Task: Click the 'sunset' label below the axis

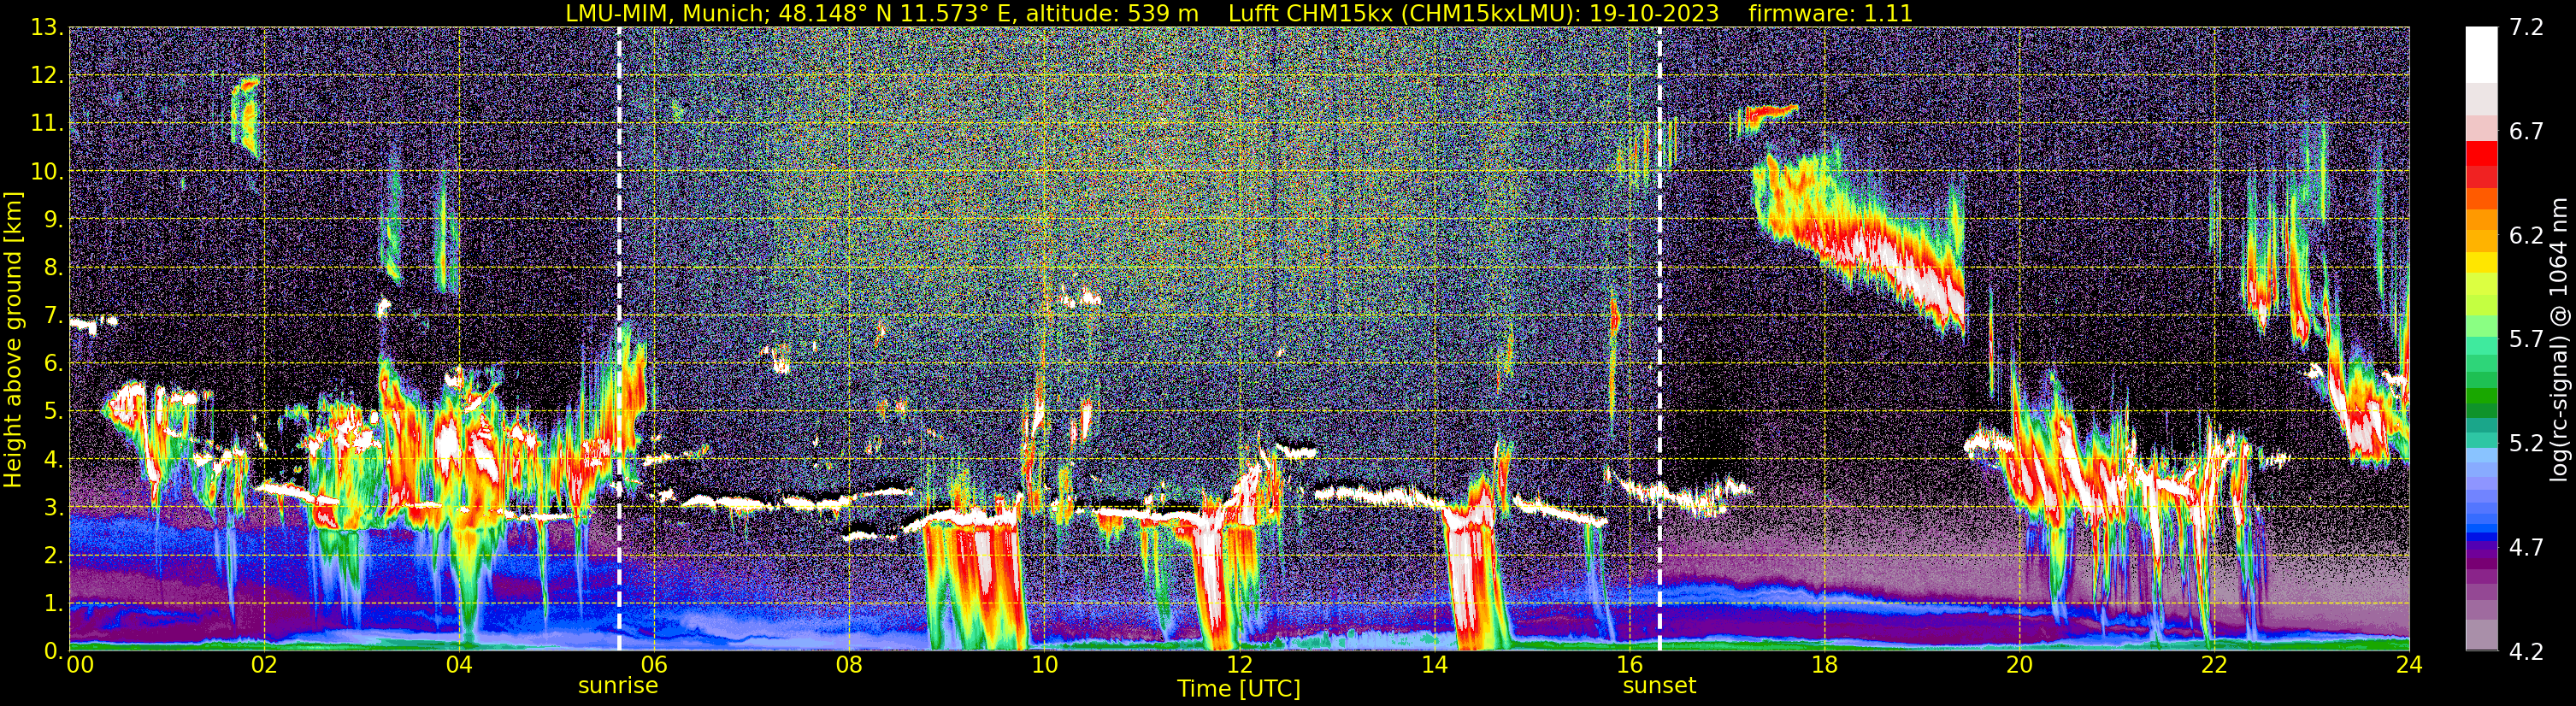Action: point(1659,686)
